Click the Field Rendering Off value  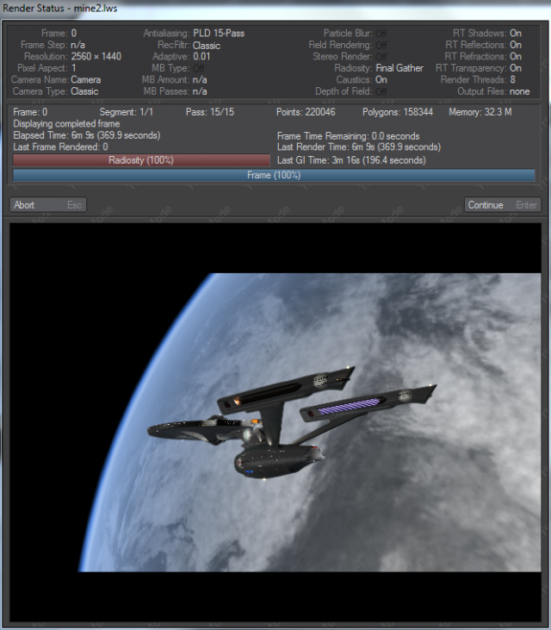[381, 46]
